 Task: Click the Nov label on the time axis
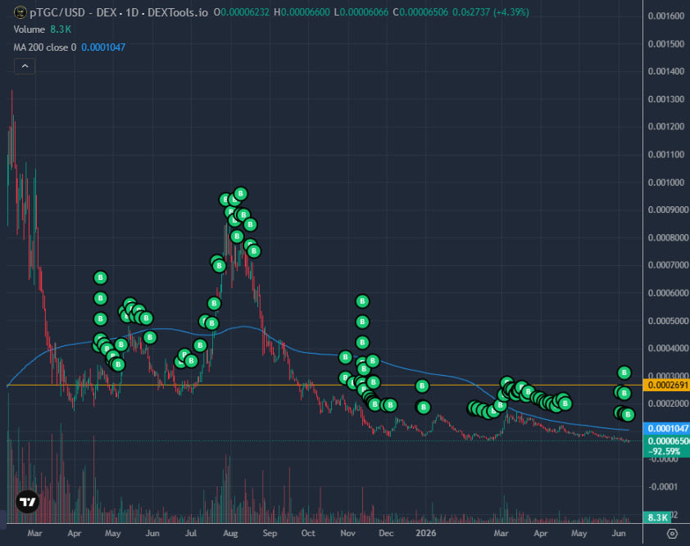coord(347,533)
